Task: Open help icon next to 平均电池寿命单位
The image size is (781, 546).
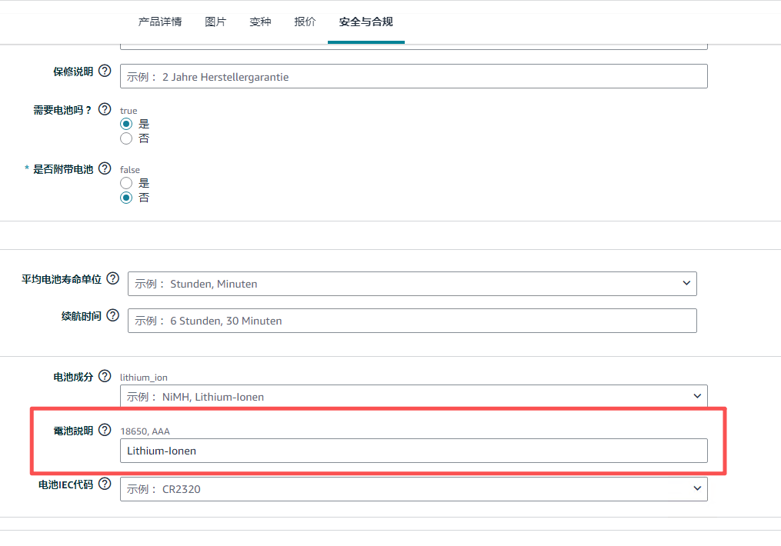Action: click(x=113, y=278)
